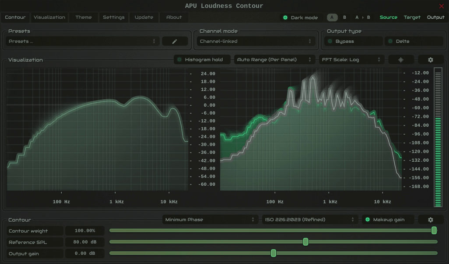The image size is (449, 264).
Task: Click the Output gain slider handle
Action: [274, 253]
